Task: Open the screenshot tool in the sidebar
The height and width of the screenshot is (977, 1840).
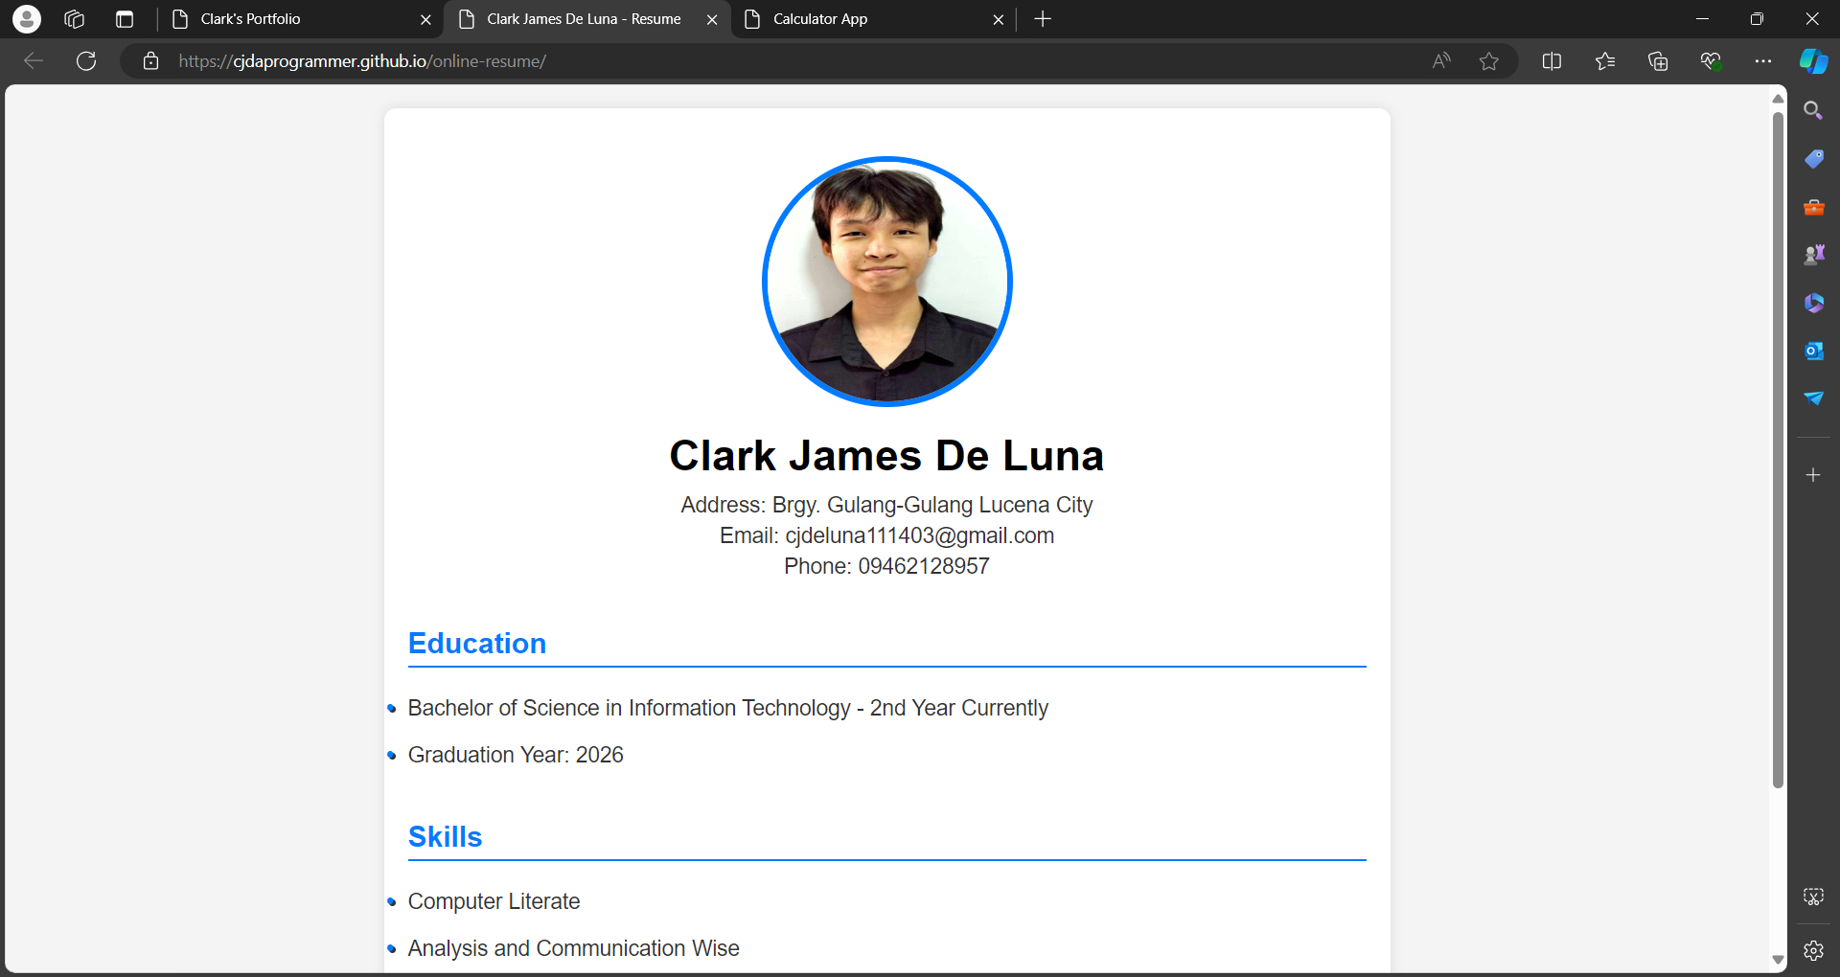Action: pos(1813,897)
